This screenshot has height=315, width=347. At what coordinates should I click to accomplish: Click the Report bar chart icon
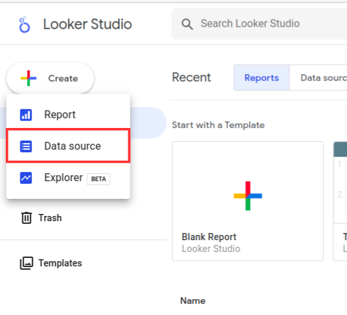click(x=26, y=115)
